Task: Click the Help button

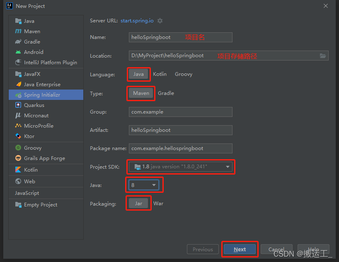Action: click(313, 250)
